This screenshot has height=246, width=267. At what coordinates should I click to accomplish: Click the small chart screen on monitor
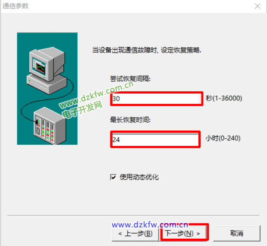click(x=41, y=68)
